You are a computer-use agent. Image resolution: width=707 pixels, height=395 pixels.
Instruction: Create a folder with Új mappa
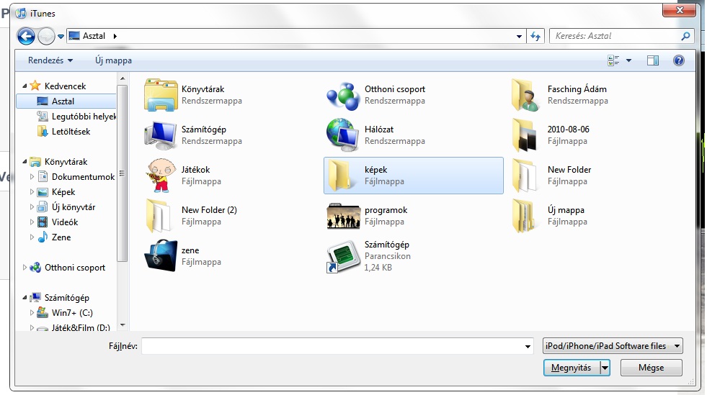pyautogui.click(x=114, y=60)
